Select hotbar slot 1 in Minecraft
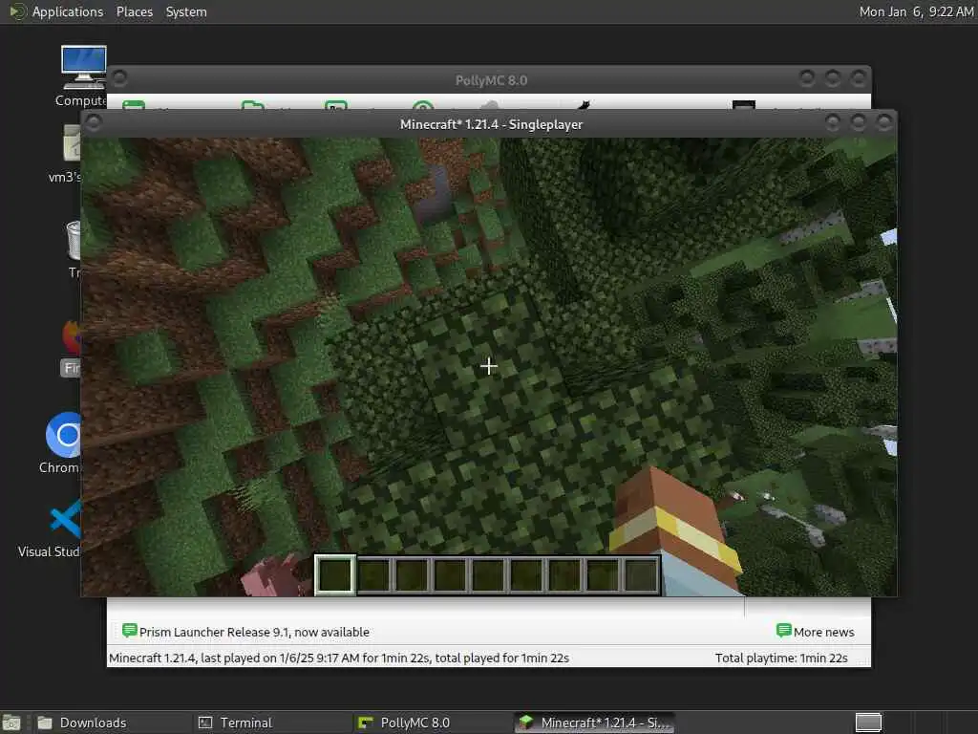 tap(335, 574)
